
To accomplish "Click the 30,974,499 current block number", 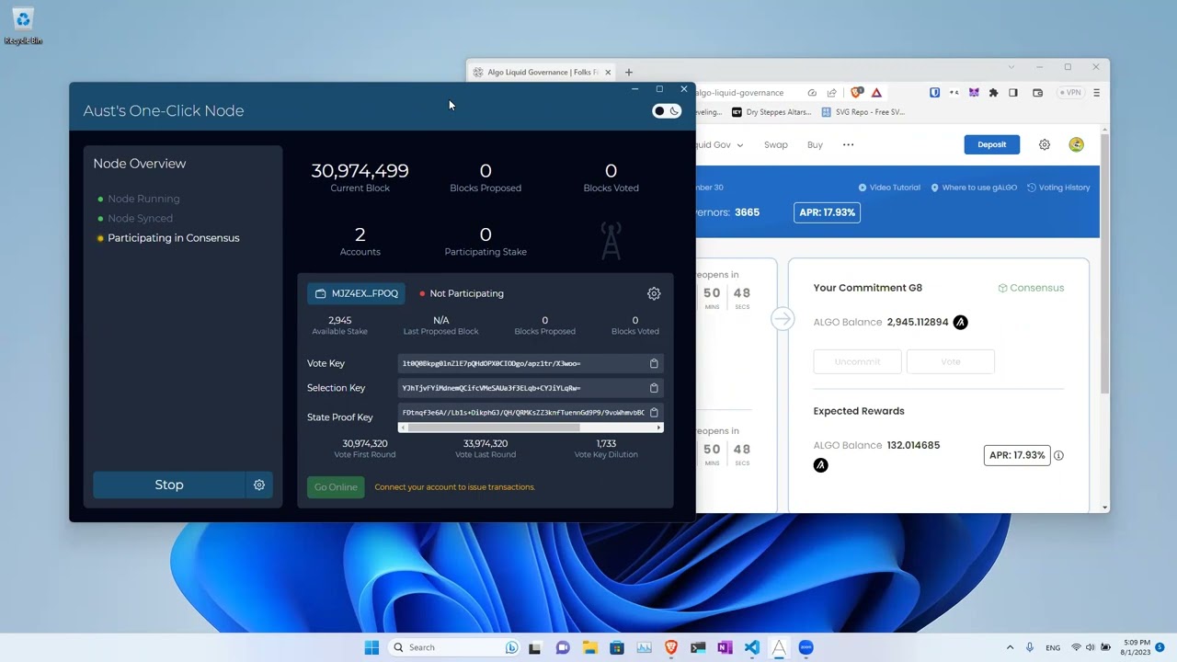I will click(360, 171).
